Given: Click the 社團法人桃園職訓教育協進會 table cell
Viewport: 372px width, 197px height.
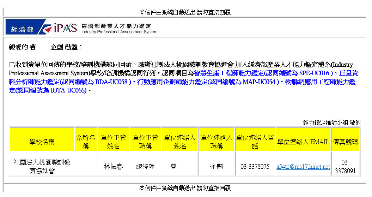Looking at the screenshot, I should coord(42,164).
